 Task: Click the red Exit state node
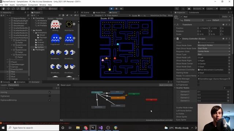[151, 100]
